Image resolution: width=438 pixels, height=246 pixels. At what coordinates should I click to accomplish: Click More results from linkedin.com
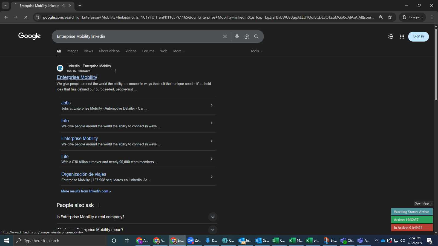tap(86, 191)
